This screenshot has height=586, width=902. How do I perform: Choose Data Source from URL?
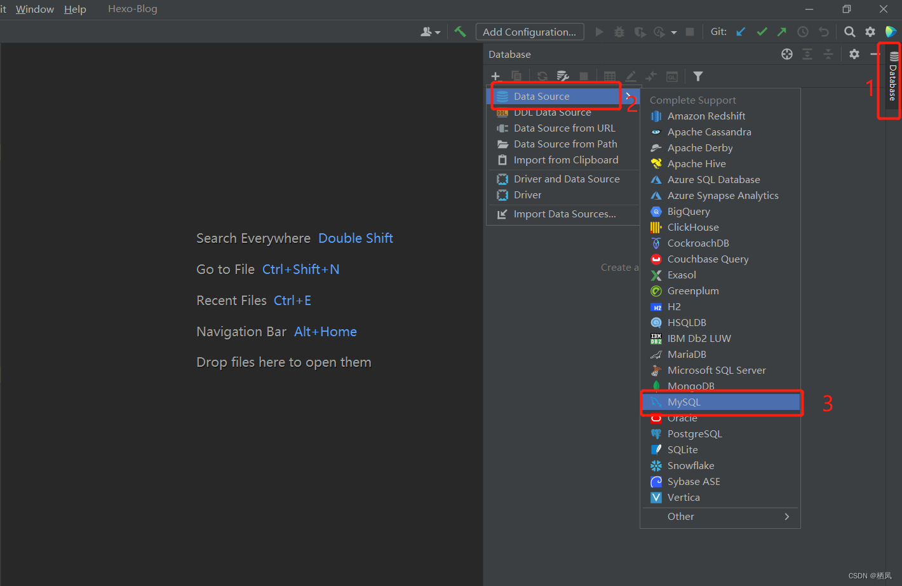563,128
